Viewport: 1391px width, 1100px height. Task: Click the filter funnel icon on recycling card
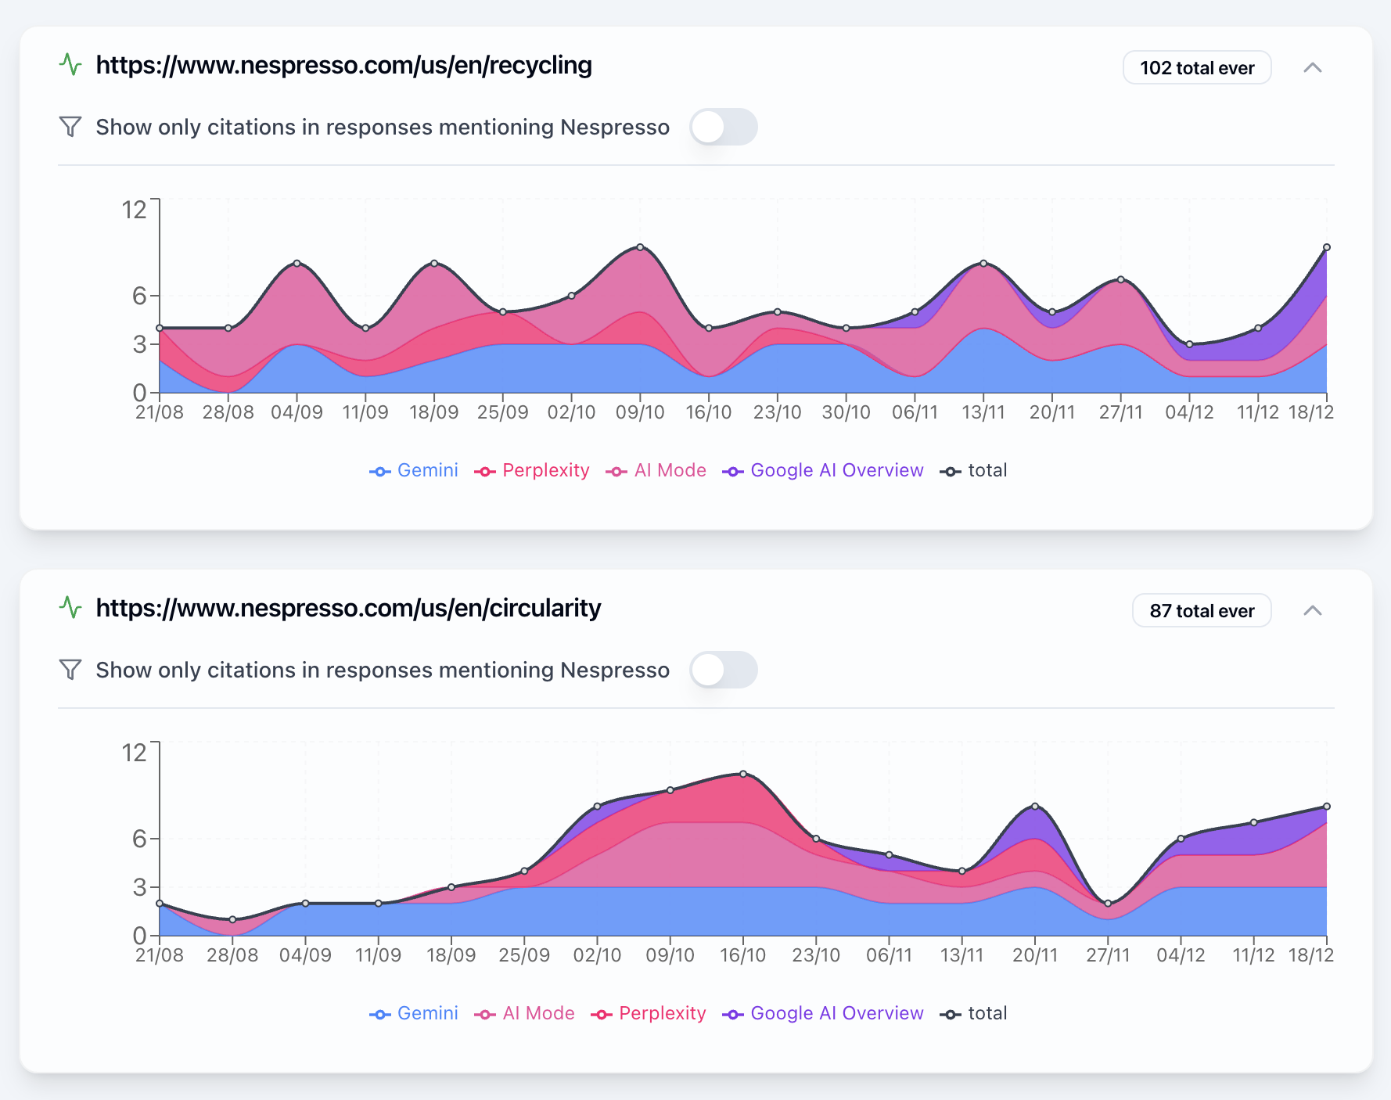(71, 127)
